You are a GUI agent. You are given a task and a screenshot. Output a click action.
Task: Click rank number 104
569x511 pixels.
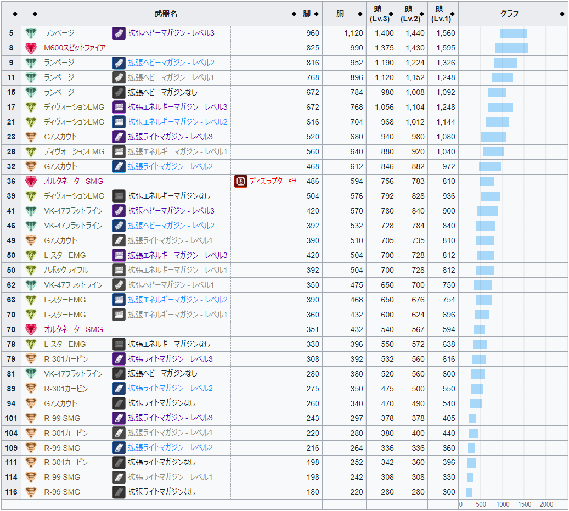[x=12, y=433]
